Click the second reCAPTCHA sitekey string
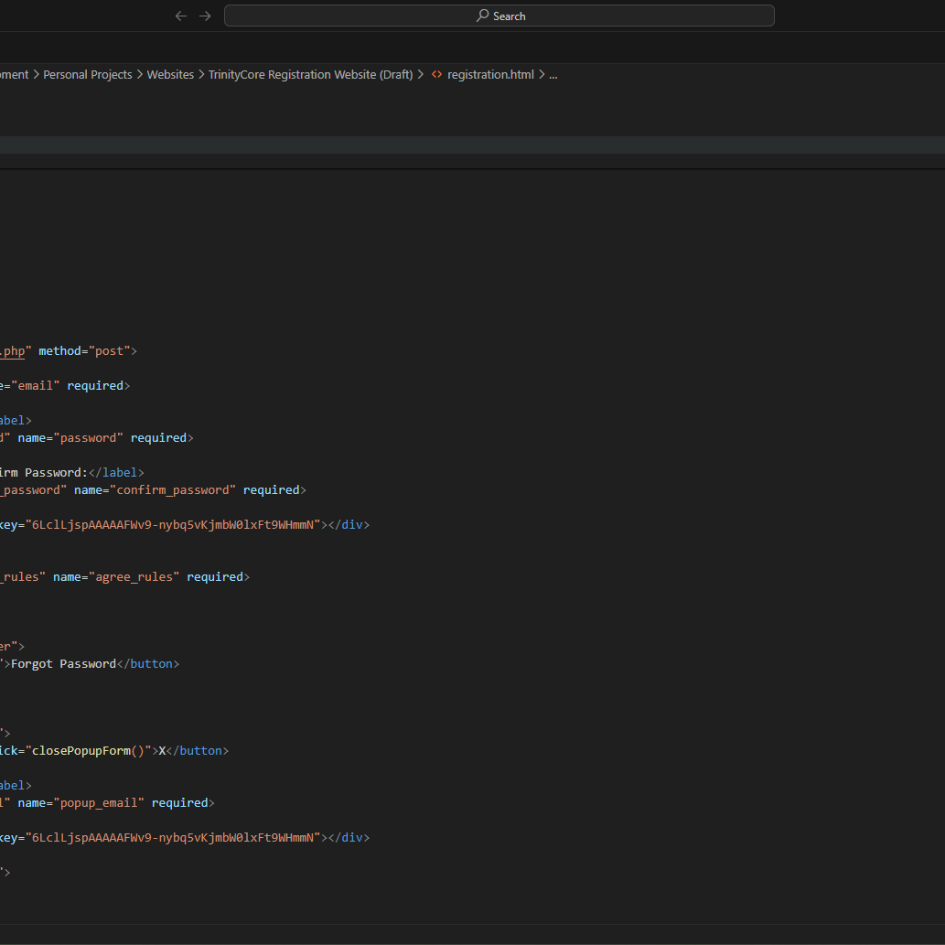 click(173, 838)
